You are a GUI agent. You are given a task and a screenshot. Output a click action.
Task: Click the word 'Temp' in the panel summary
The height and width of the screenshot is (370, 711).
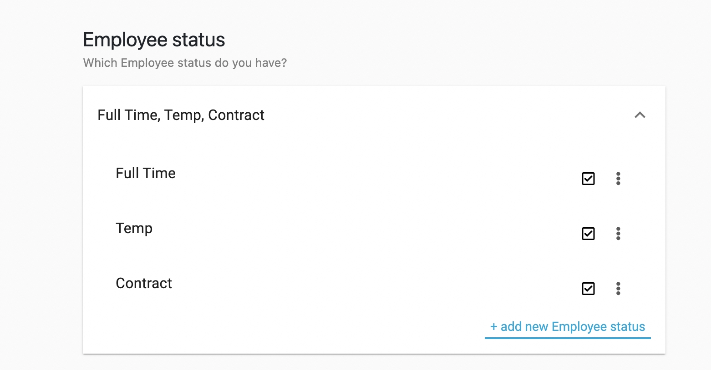183,115
